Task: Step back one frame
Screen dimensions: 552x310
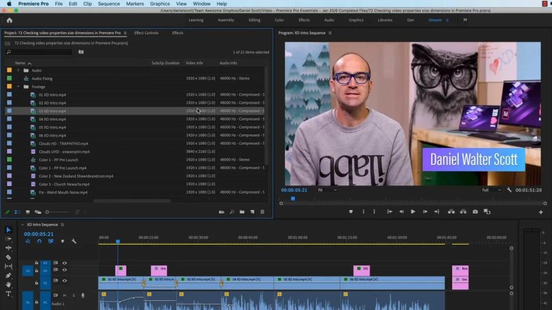Action: click(x=402, y=211)
